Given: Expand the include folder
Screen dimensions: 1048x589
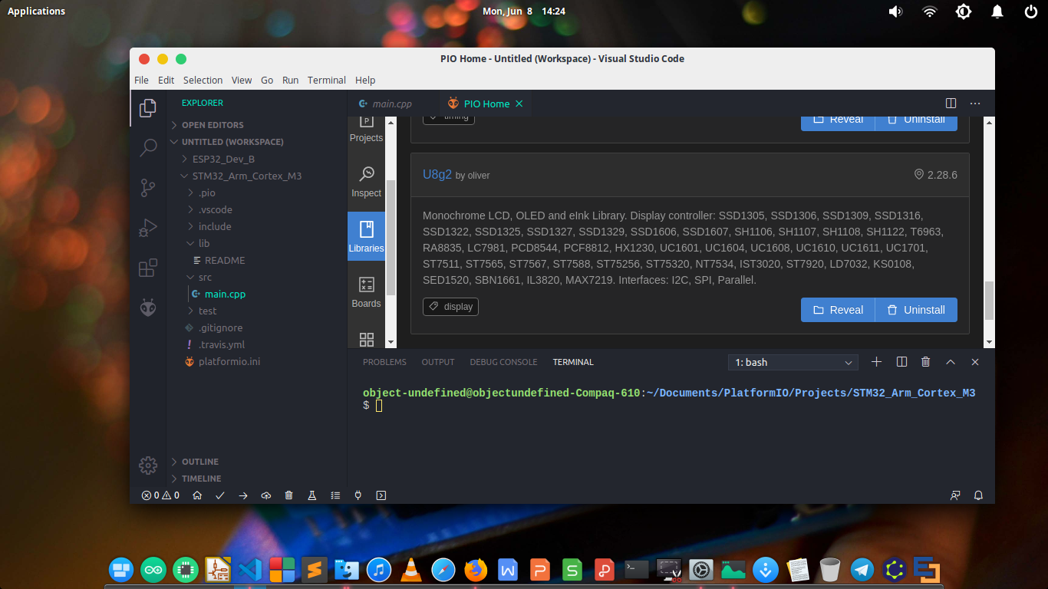Looking at the screenshot, I should pyautogui.click(x=216, y=226).
